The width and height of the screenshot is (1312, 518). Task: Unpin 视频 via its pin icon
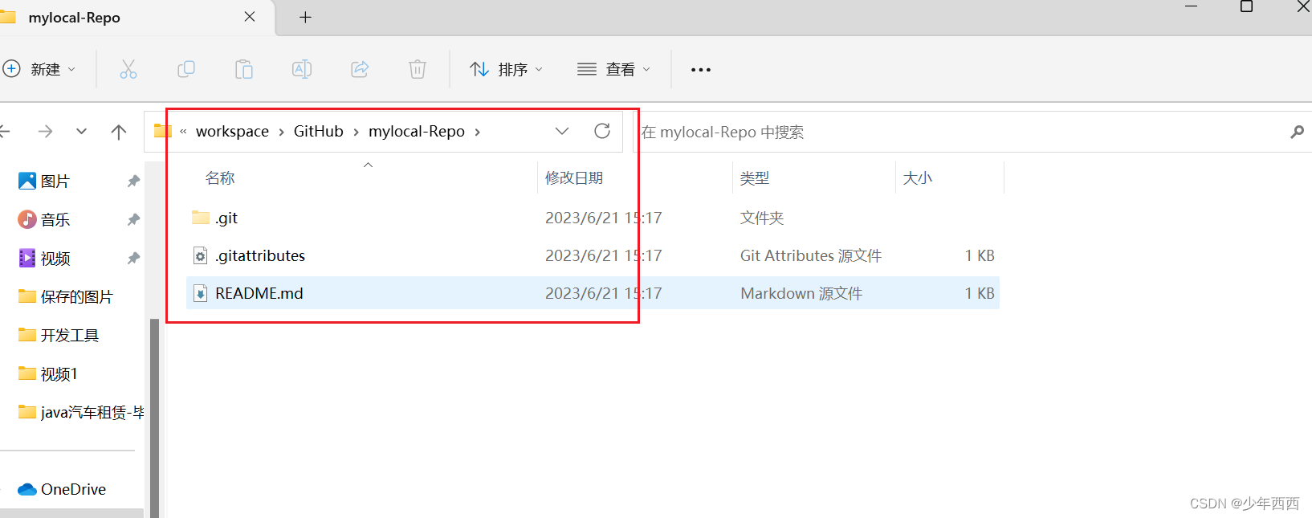click(133, 259)
